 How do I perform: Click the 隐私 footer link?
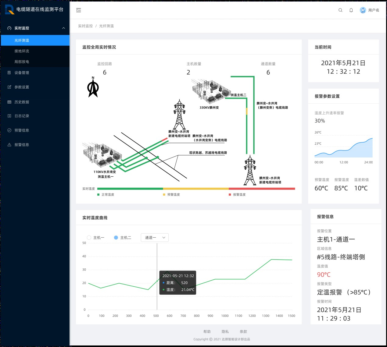[x=225, y=331]
